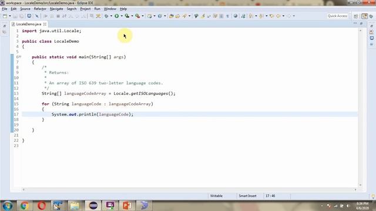Expand the Coverage dropdown arrow

(x=132, y=16)
